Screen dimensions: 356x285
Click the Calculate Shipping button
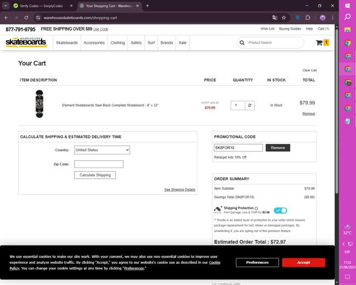click(95, 175)
